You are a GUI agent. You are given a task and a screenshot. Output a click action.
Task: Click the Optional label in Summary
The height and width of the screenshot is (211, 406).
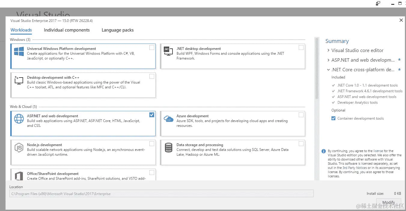point(338,110)
